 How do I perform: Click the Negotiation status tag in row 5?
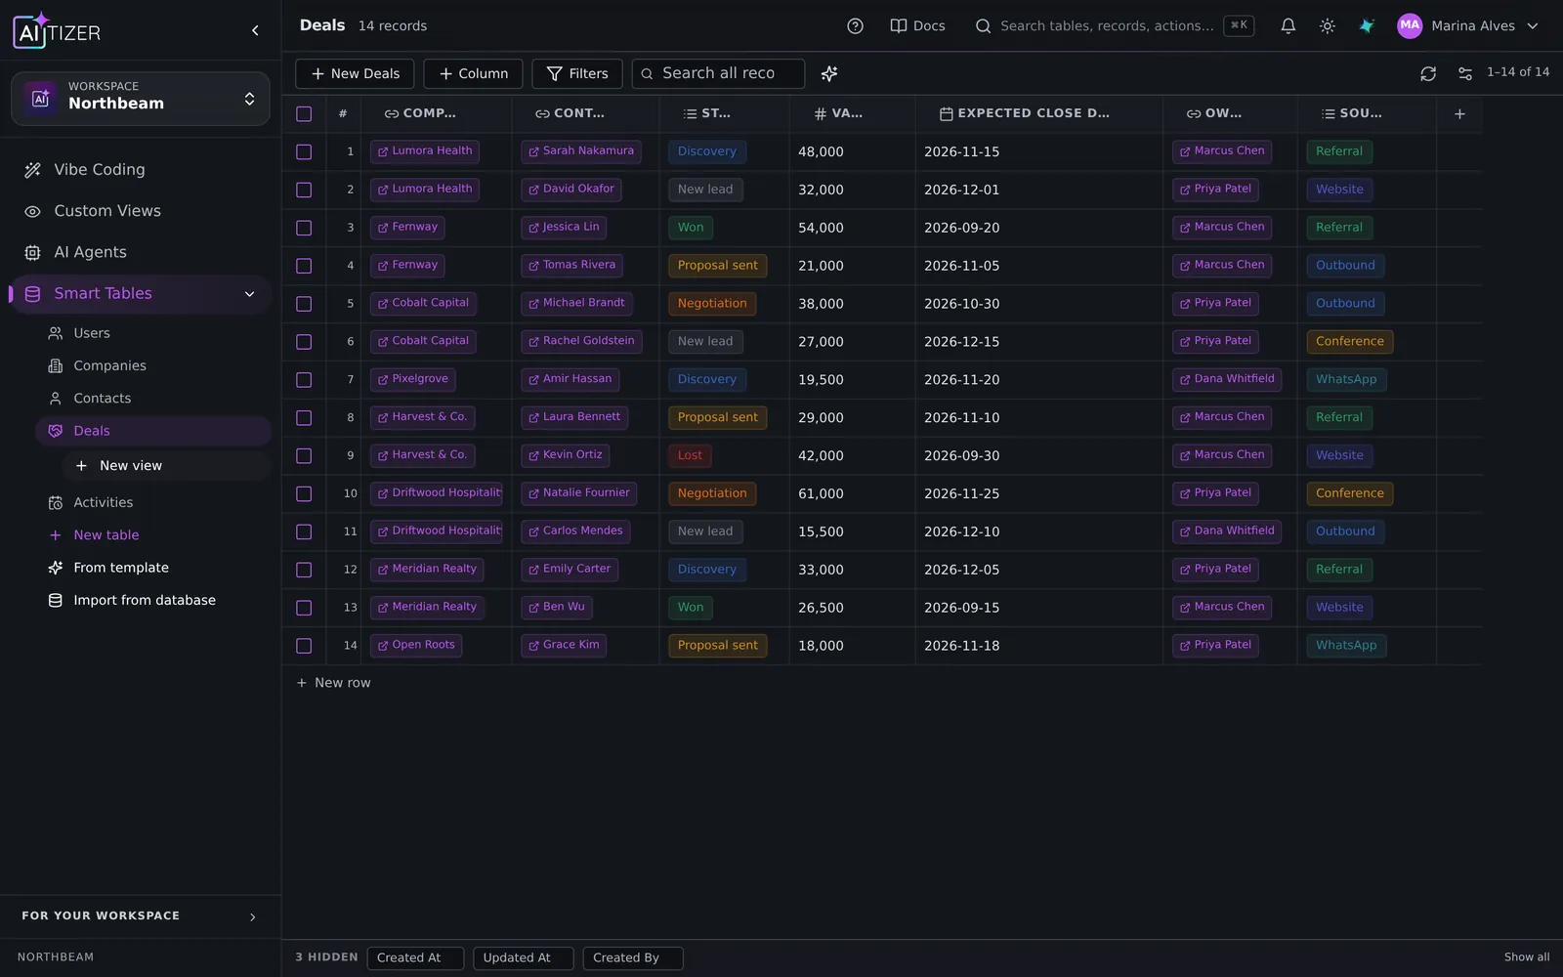coord(712,304)
